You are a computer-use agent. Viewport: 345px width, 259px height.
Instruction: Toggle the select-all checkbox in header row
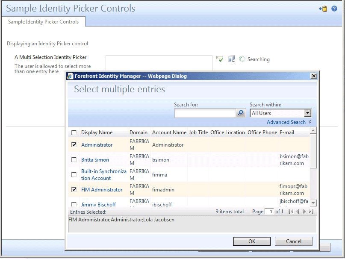74,132
